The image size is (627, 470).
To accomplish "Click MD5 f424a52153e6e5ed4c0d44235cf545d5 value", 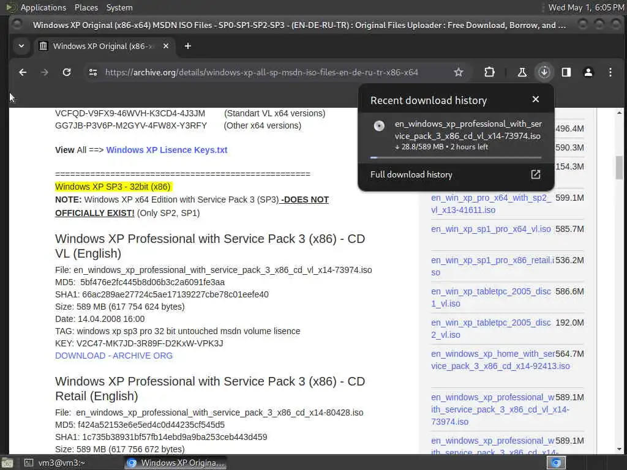I will tap(151, 425).
